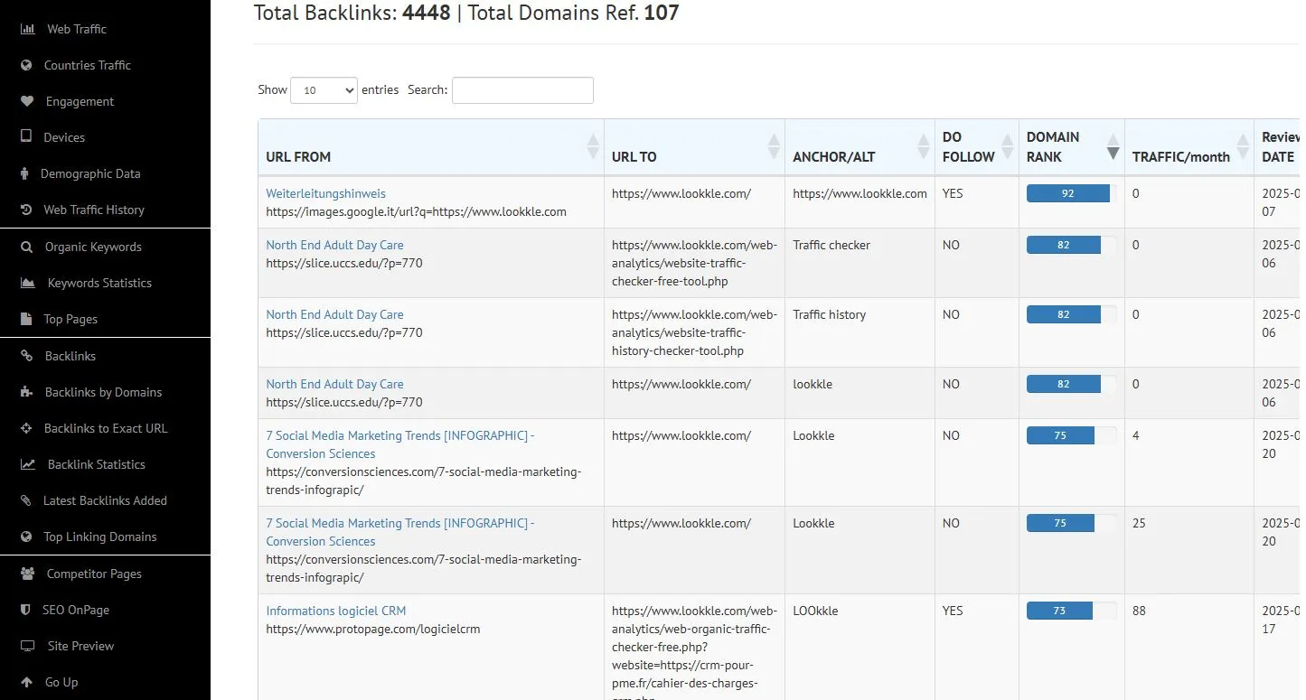Screen dimensions: 1306x700
Task: Click the Latest Backlinks Added paperclip icon
Action: (26, 500)
